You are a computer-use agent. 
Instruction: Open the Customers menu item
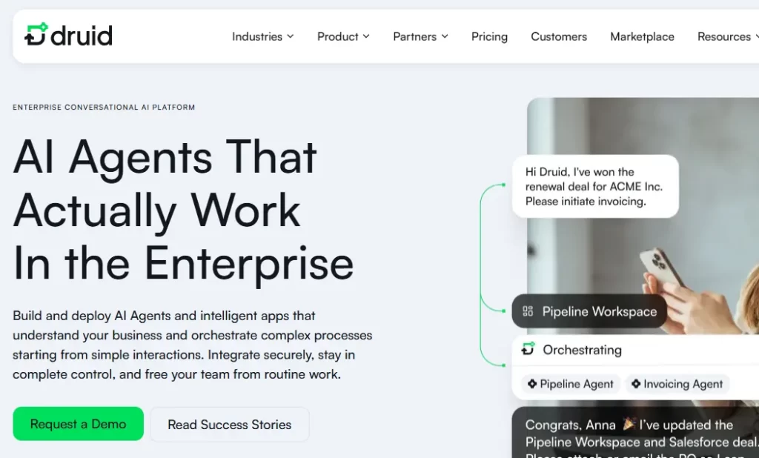(x=559, y=36)
